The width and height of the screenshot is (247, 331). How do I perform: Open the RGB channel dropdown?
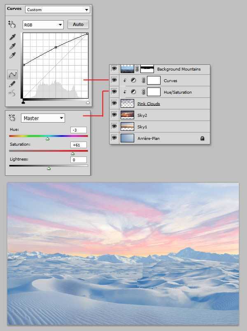[x=43, y=25]
